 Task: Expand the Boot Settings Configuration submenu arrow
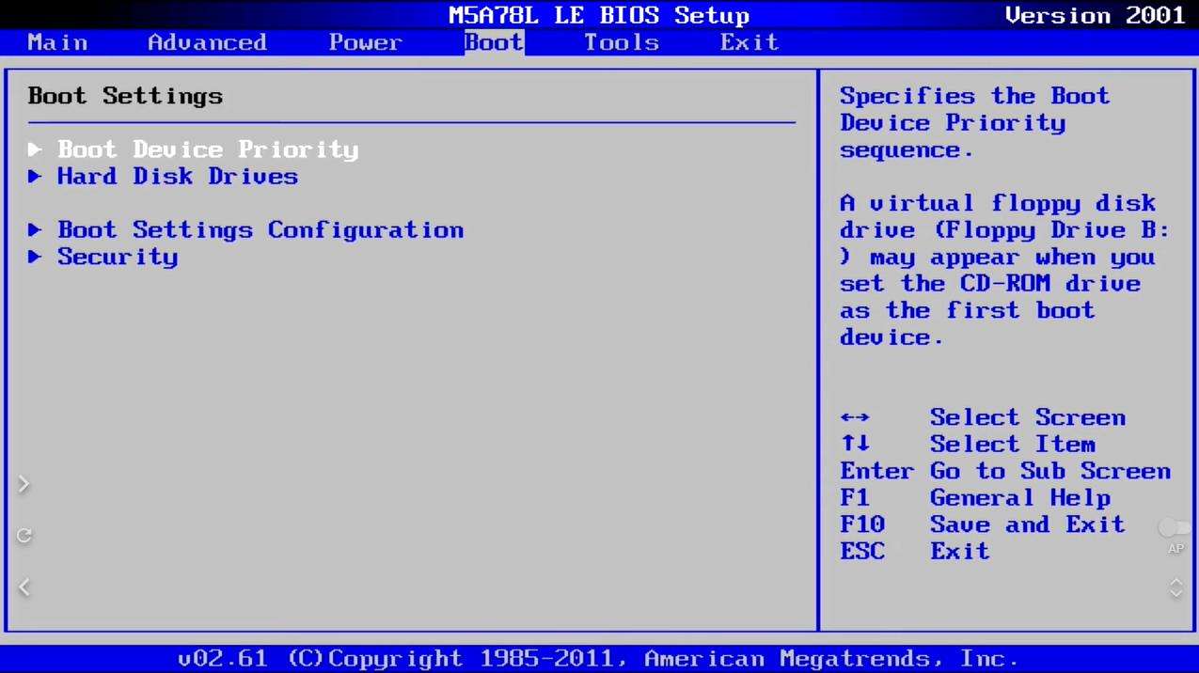pos(36,229)
